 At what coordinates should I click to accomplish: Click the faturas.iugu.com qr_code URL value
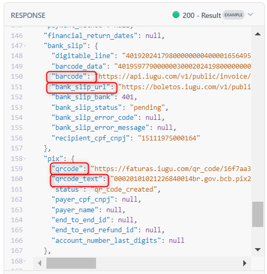[170, 169]
